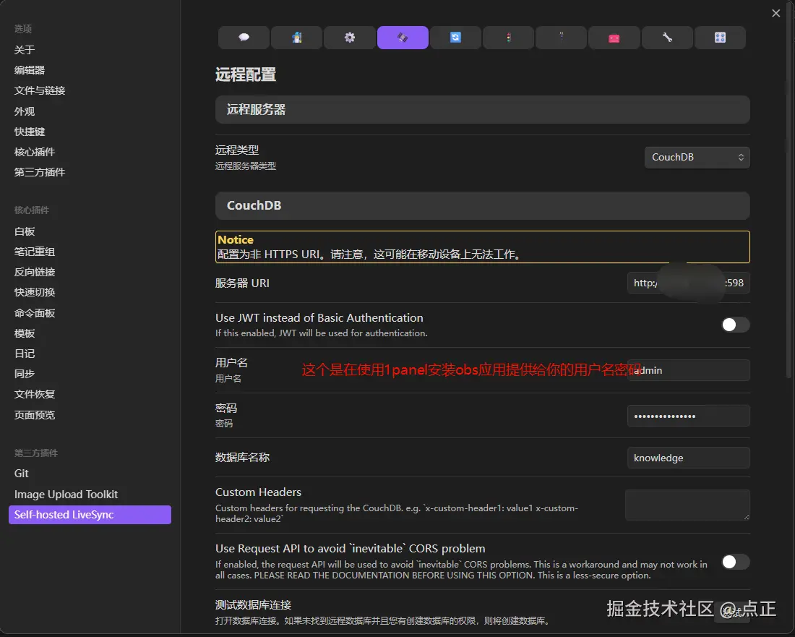
Task: Select the satellite remote configuration tab
Action: click(403, 38)
